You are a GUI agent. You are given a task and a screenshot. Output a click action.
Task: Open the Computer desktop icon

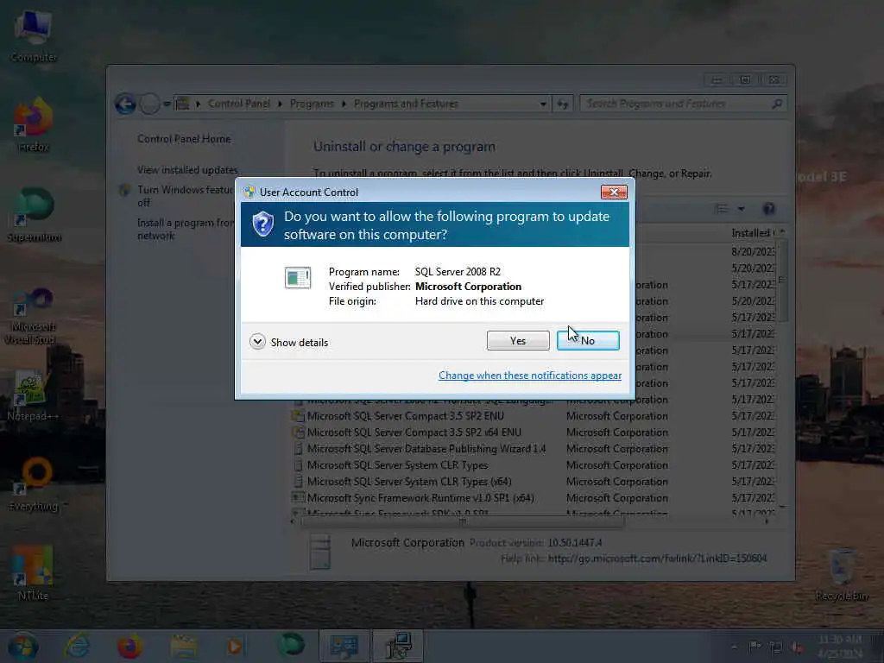(x=34, y=35)
